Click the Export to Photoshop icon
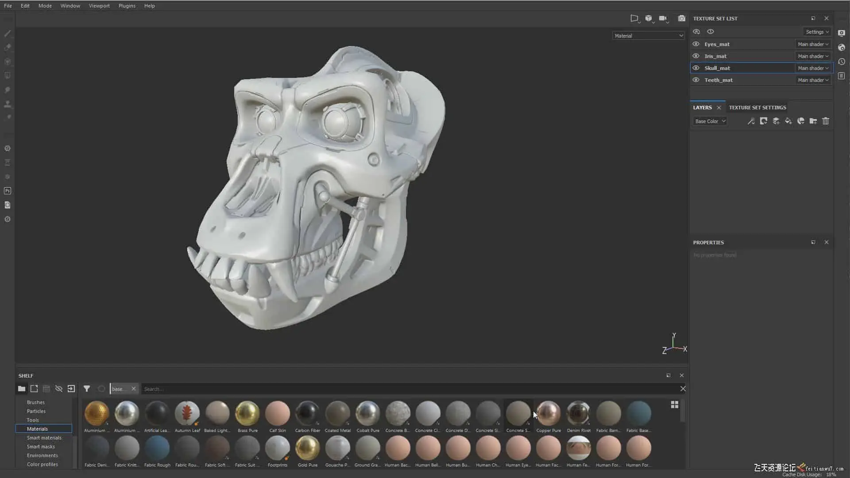850x478 pixels. 8,191
